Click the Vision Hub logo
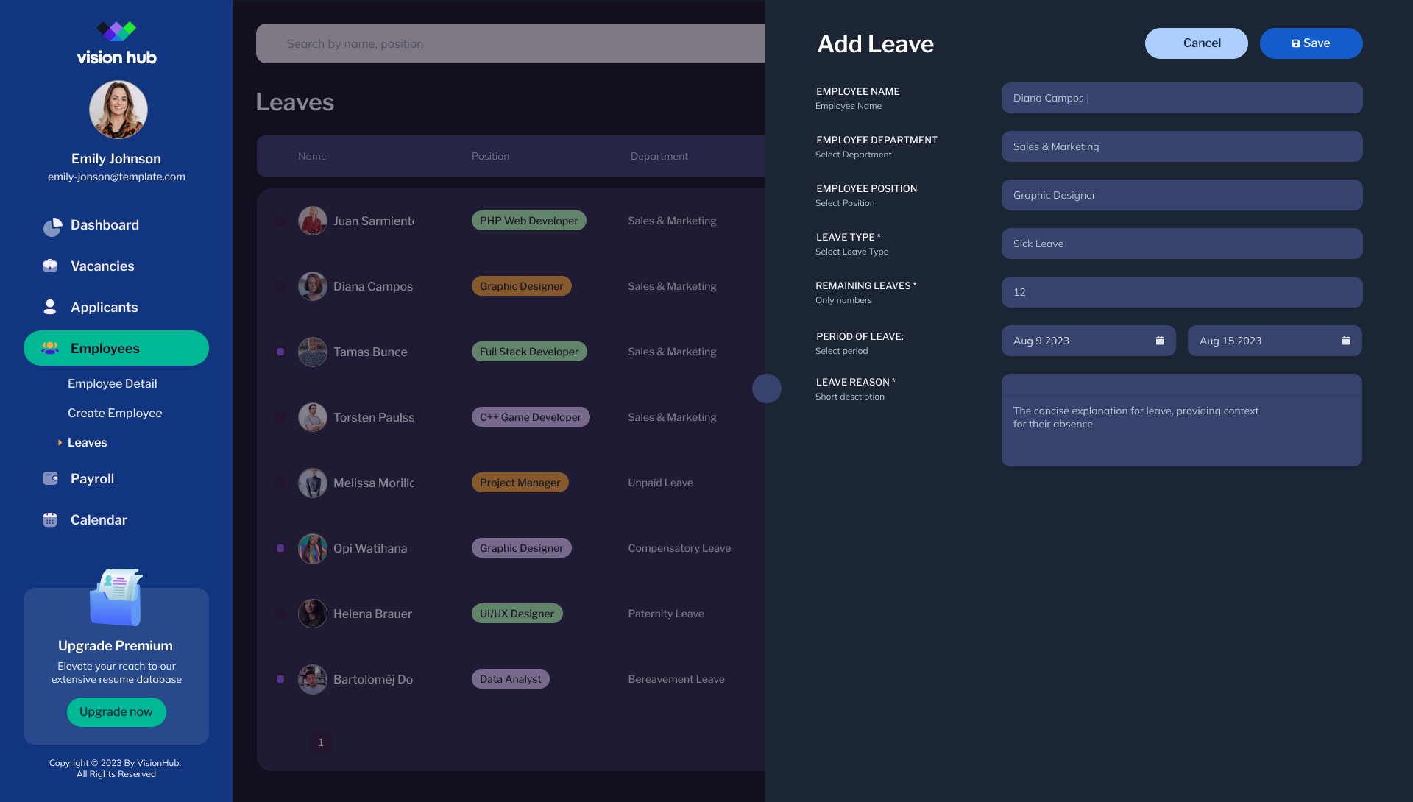The height and width of the screenshot is (802, 1413). (x=116, y=43)
